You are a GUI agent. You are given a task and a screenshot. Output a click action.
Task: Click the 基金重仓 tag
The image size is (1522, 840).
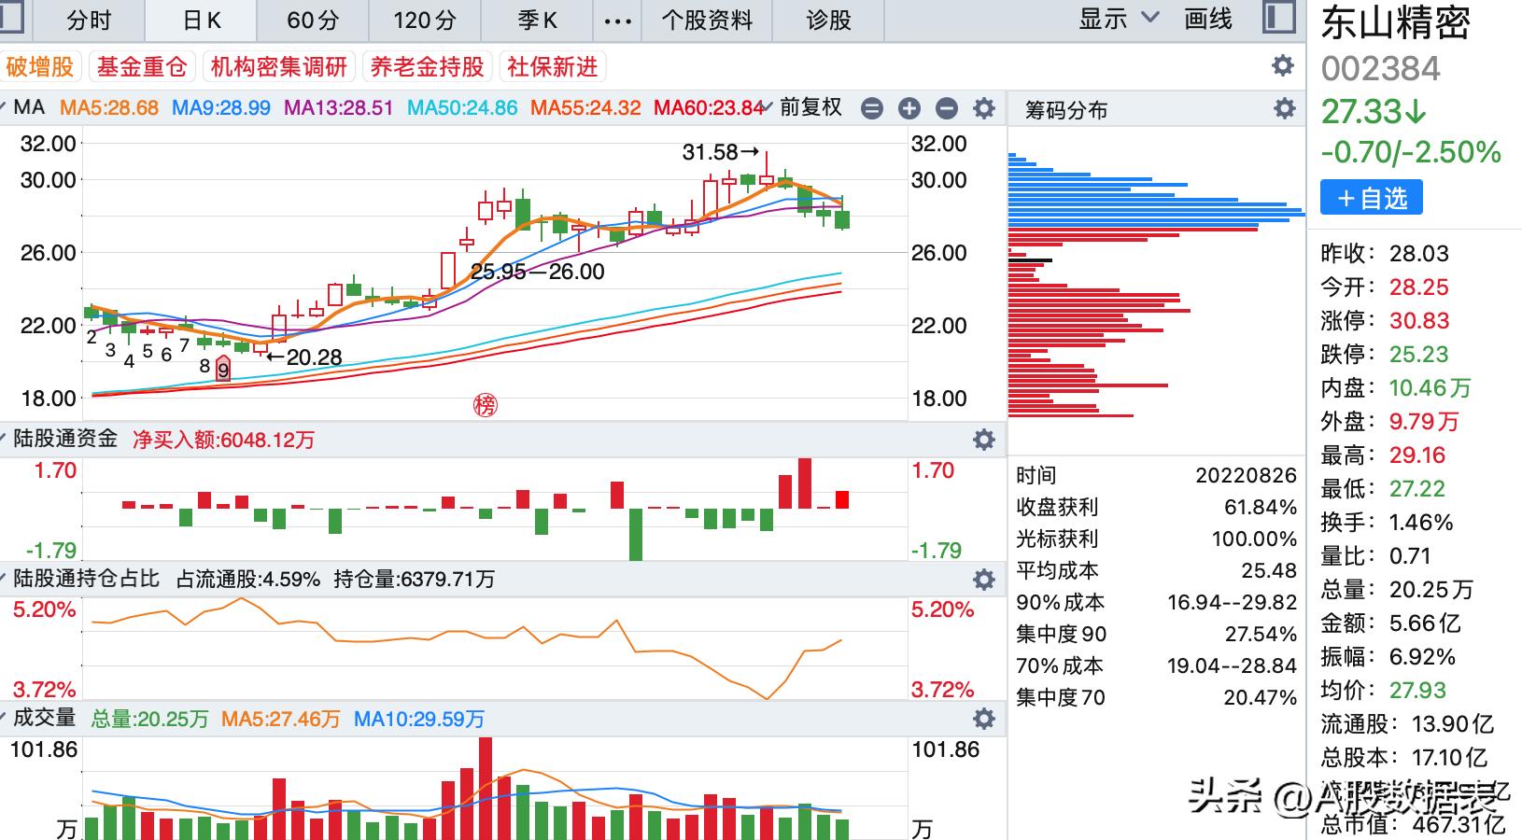pyautogui.click(x=142, y=66)
